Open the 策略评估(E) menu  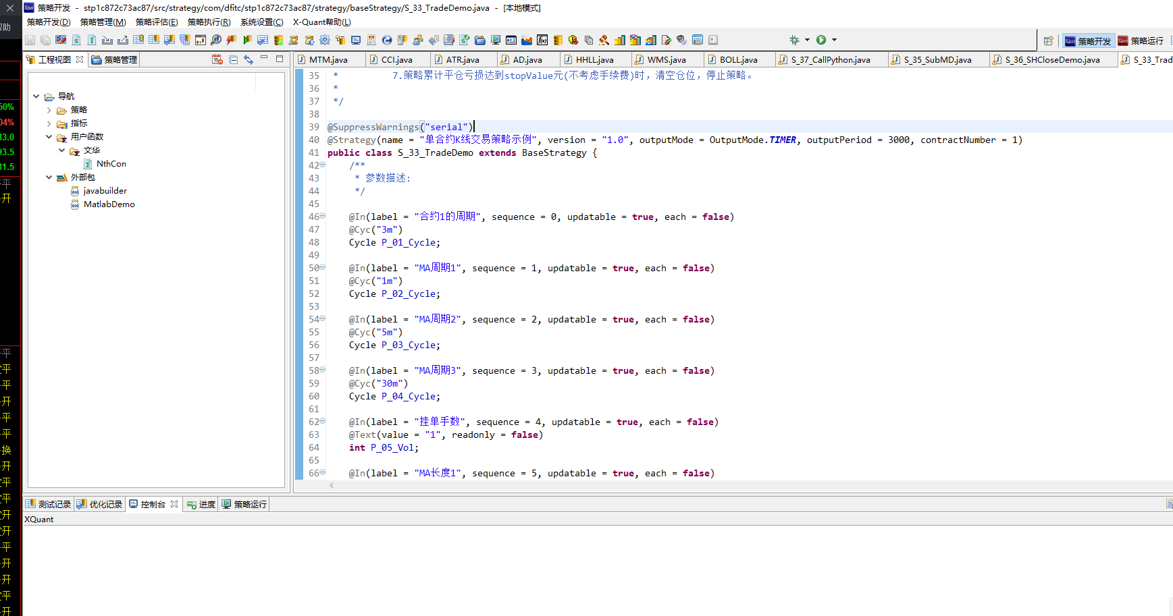coord(157,22)
